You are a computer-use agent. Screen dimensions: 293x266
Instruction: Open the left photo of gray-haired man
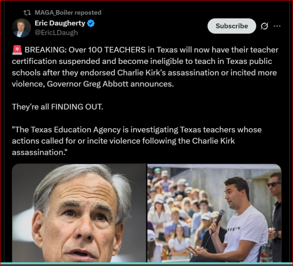79,213
